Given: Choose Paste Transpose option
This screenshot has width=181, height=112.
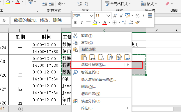Looking at the screenshot, I should click(110, 57).
